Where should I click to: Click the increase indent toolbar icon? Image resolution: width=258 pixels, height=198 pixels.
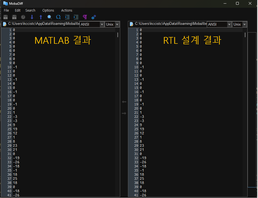[76, 17]
